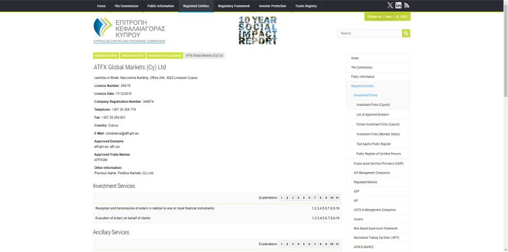Image resolution: width=508 pixels, height=252 pixels.
Task: Open Tied Agents Public Register sidebar item
Action: pos(378,144)
